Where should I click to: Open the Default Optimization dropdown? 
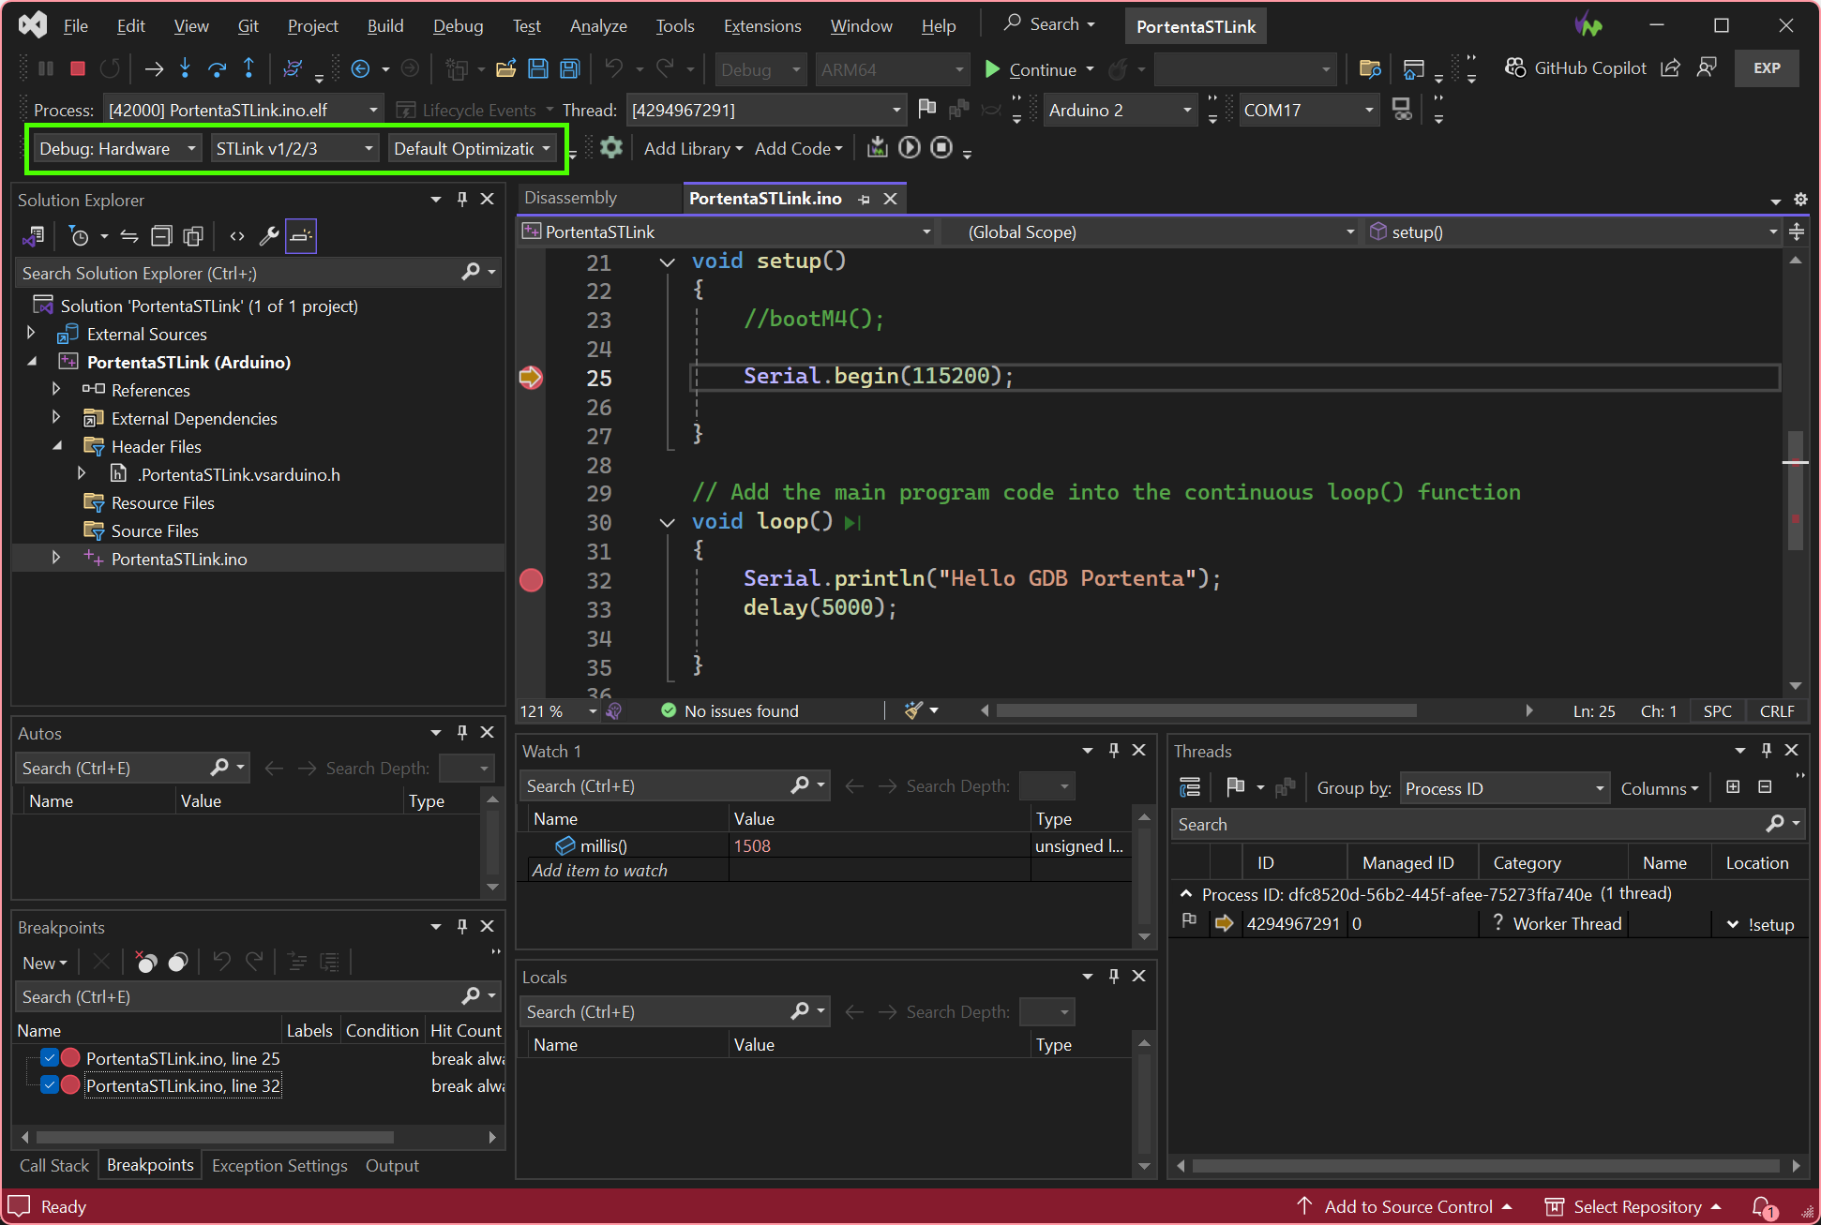point(473,148)
